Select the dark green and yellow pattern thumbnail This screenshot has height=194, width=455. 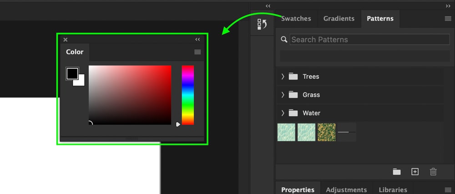[326, 132]
